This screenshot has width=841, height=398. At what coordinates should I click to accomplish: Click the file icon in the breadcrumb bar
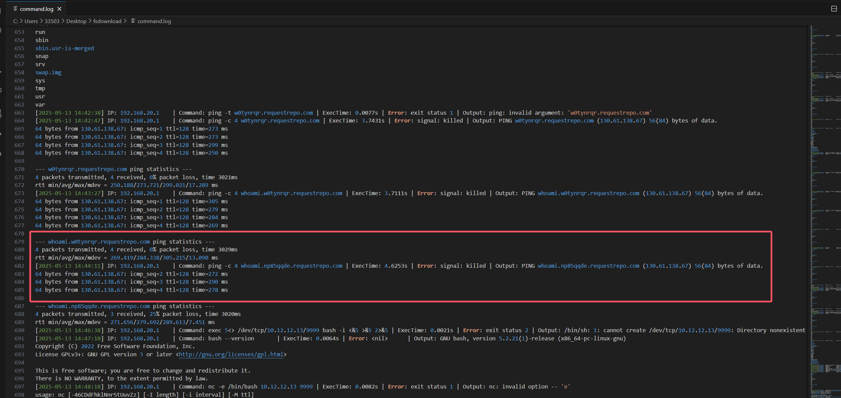point(133,21)
